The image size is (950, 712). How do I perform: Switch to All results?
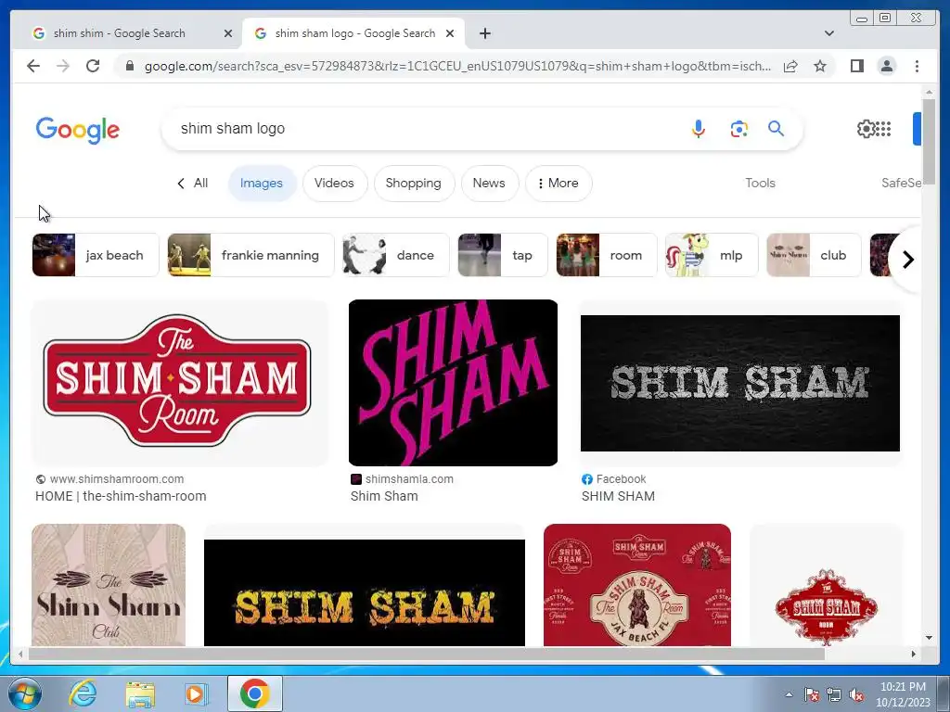(x=193, y=183)
